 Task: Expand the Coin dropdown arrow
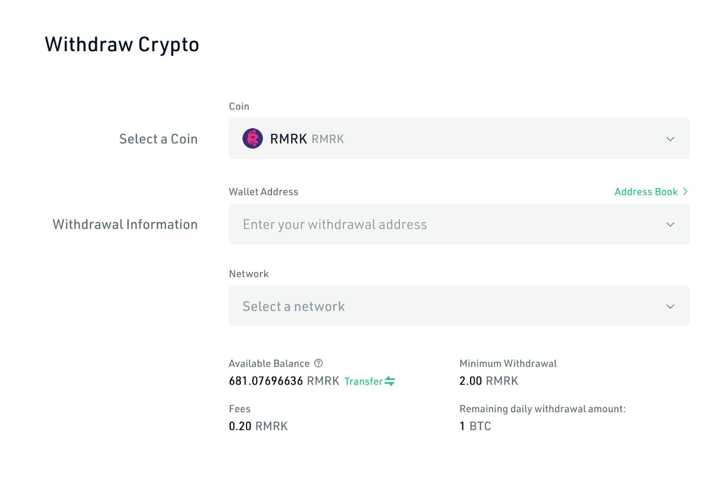coord(670,139)
